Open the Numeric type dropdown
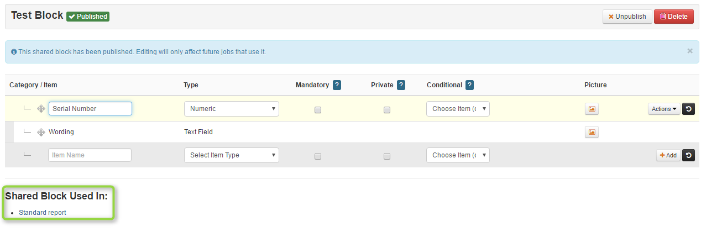 232,109
